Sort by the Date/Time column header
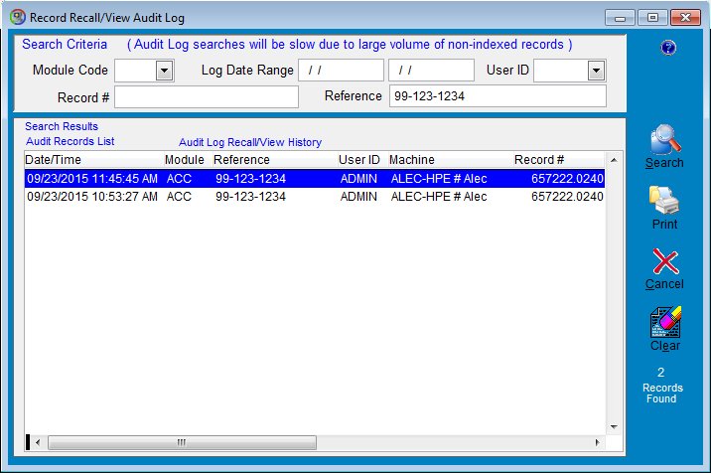 94,160
